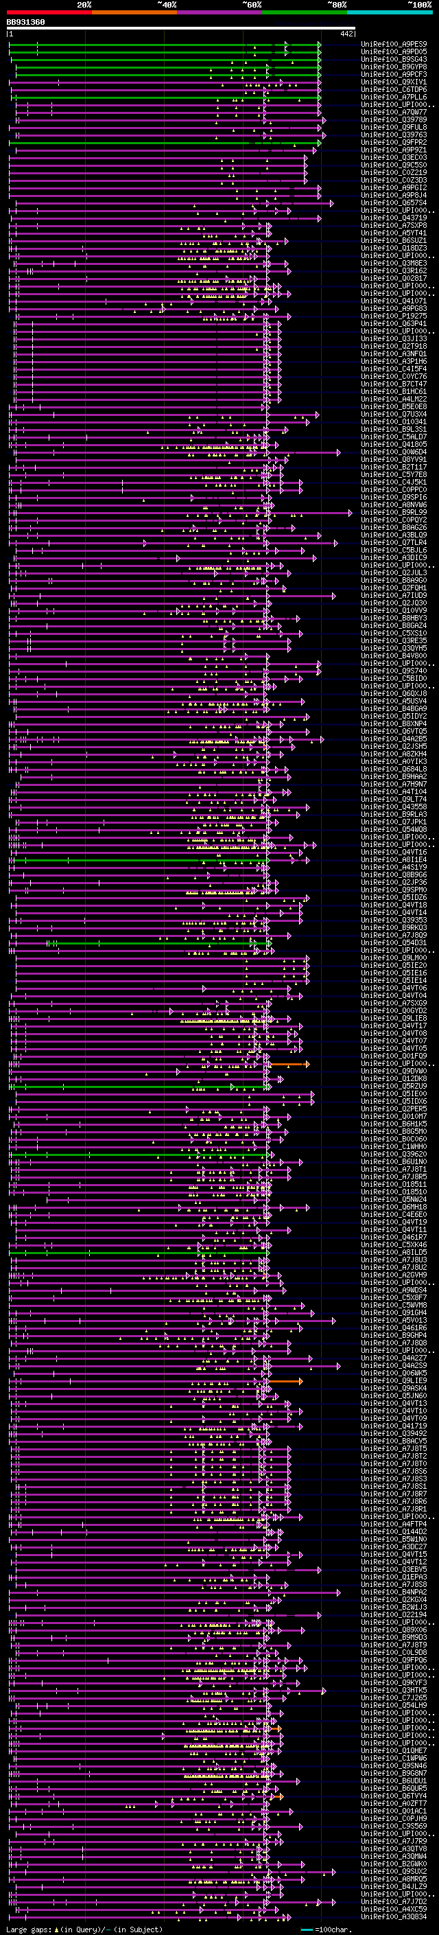Select the UniRef100_Q8YV91 hit
The height and width of the screenshot is (1935, 439).
point(394,460)
